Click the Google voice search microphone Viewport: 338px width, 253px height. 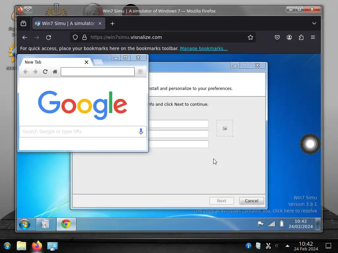[141, 131]
